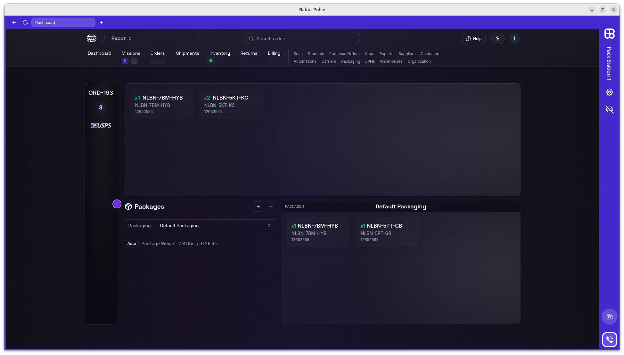Click the floating camera capture icon
Image resolution: width=624 pixels, height=355 pixels.
coord(609,317)
